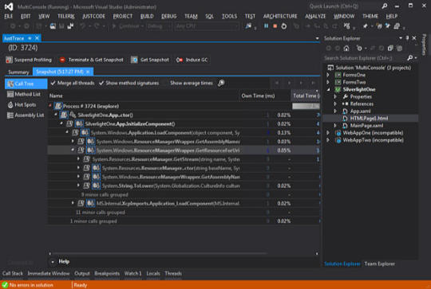Select the Call Tree view
The width and height of the screenshot is (431, 289).
point(26,84)
